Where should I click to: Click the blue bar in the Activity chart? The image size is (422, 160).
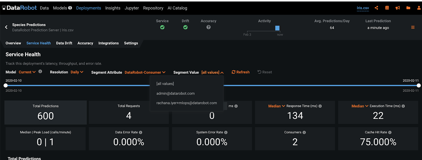point(277,28)
